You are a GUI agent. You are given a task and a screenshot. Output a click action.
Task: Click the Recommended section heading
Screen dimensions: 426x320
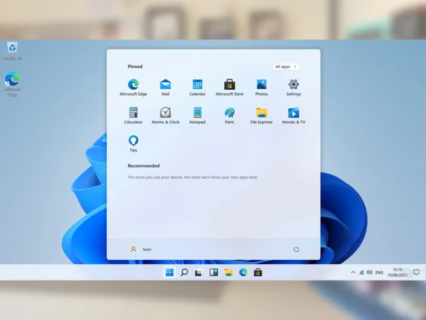click(144, 166)
